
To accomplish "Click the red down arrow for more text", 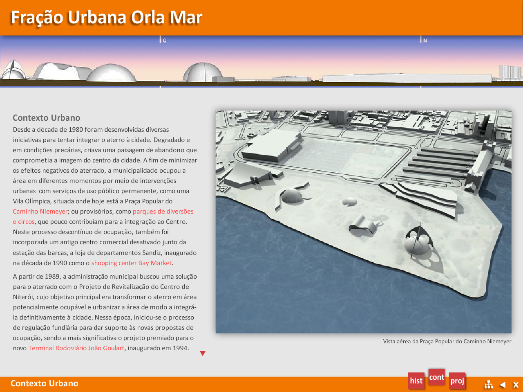I will click(x=203, y=354).
